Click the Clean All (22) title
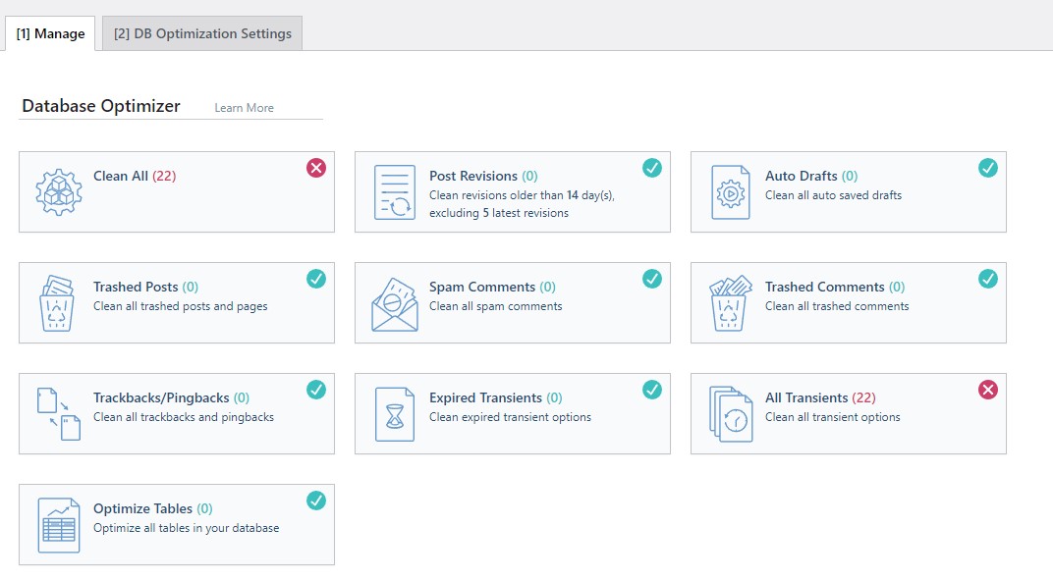1053x581 pixels. (135, 176)
